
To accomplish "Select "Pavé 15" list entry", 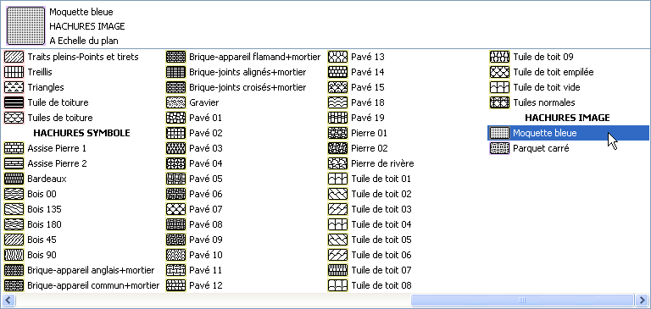I will (356, 87).
